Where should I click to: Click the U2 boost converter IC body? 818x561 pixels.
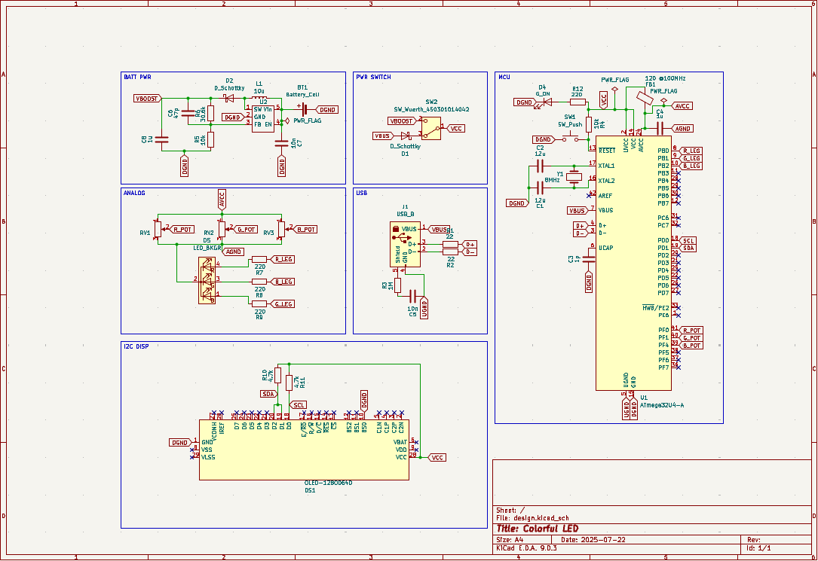262,118
